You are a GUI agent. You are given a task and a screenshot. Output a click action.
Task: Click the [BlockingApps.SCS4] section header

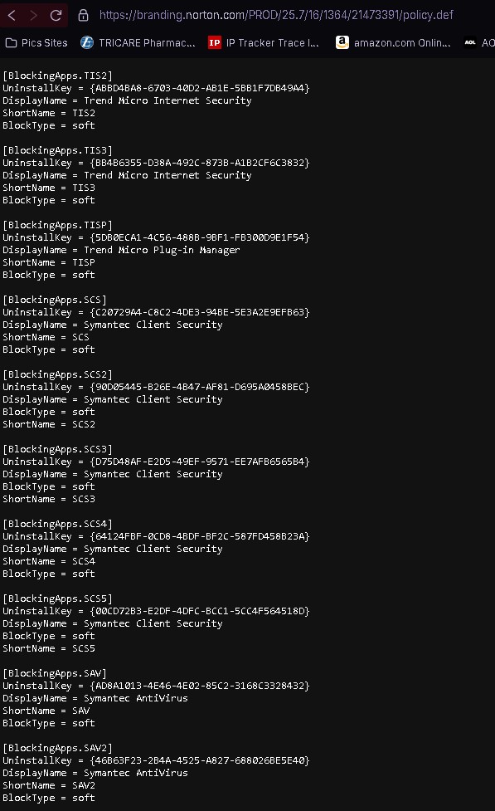point(57,524)
